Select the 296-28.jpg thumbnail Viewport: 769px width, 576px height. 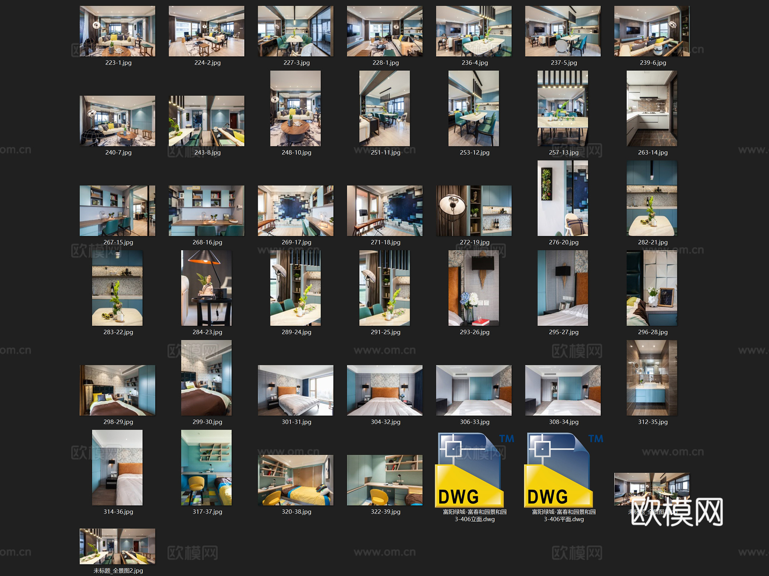point(652,288)
